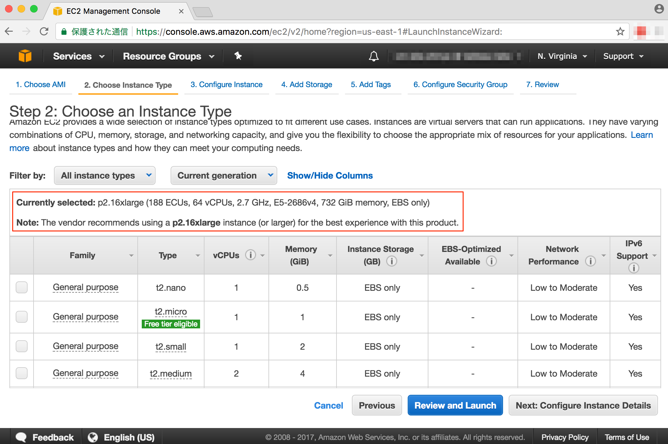Click English (US) language selector
The height and width of the screenshot is (444, 668).
pos(129,437)
